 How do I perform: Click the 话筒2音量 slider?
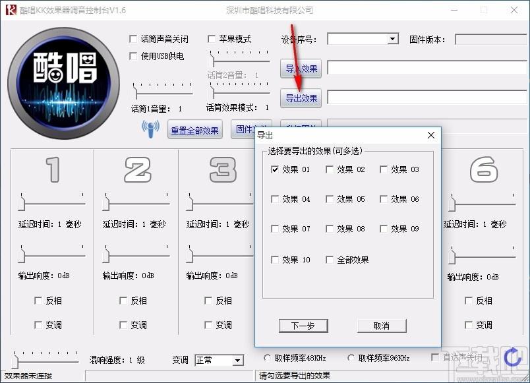(240, 59)
